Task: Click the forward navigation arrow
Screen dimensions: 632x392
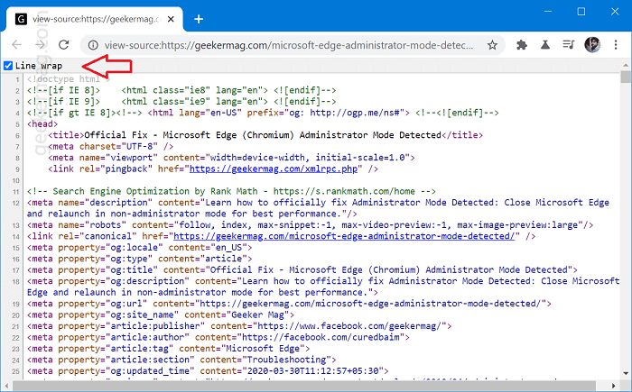Action: coord(40,45)
